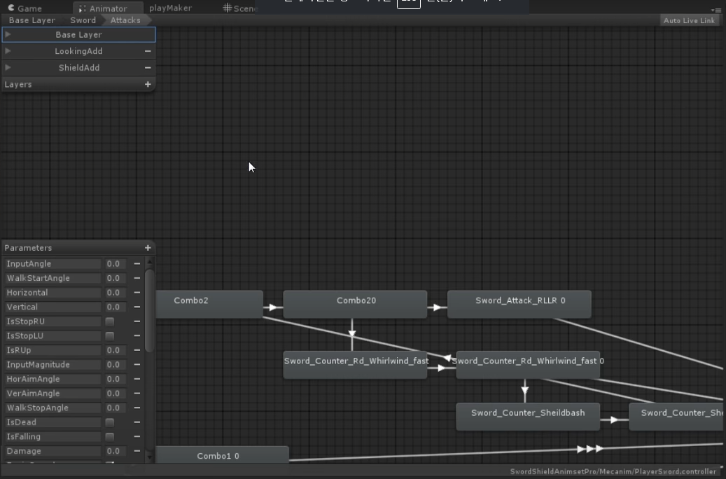Edit the InputAngle value field
Viewport: 726px width, 479px height.
[115, 263]
